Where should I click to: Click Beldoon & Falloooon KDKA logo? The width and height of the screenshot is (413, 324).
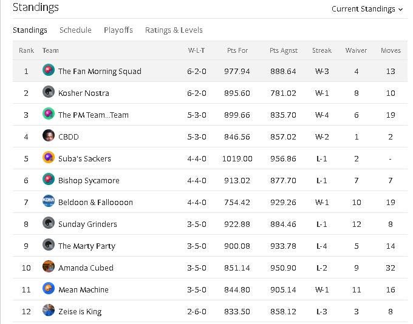pos(49,201)
